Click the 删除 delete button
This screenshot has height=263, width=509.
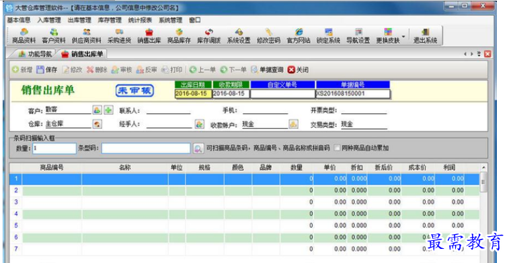[97, 70]
